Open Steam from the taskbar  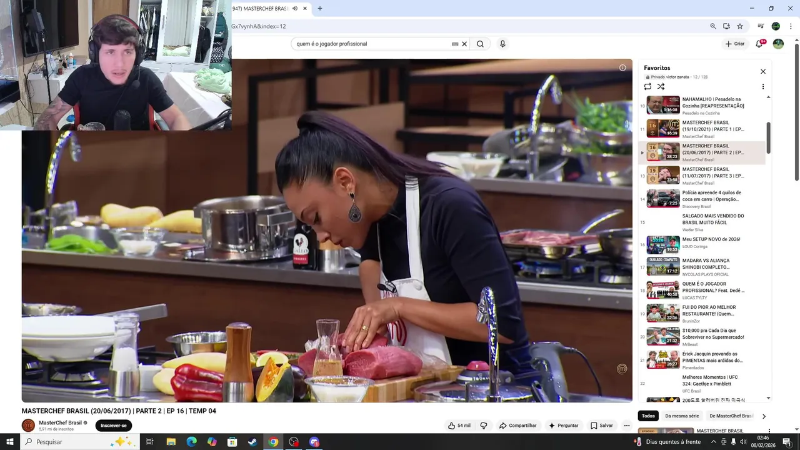point(252,442)
